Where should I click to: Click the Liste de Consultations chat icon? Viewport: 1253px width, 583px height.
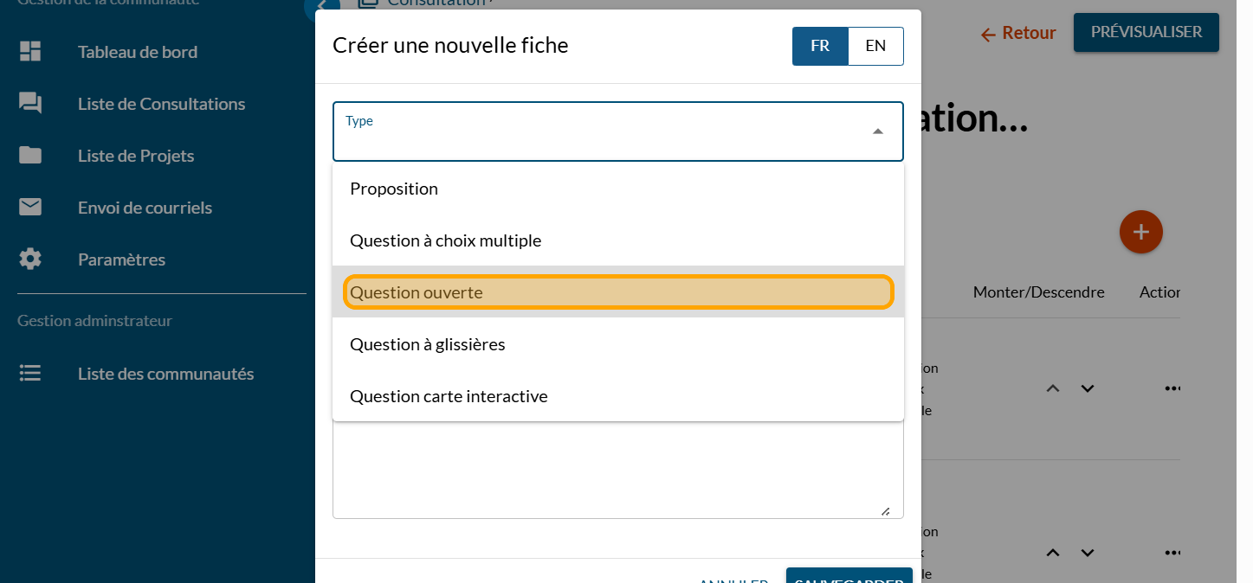tap(30, 104)
